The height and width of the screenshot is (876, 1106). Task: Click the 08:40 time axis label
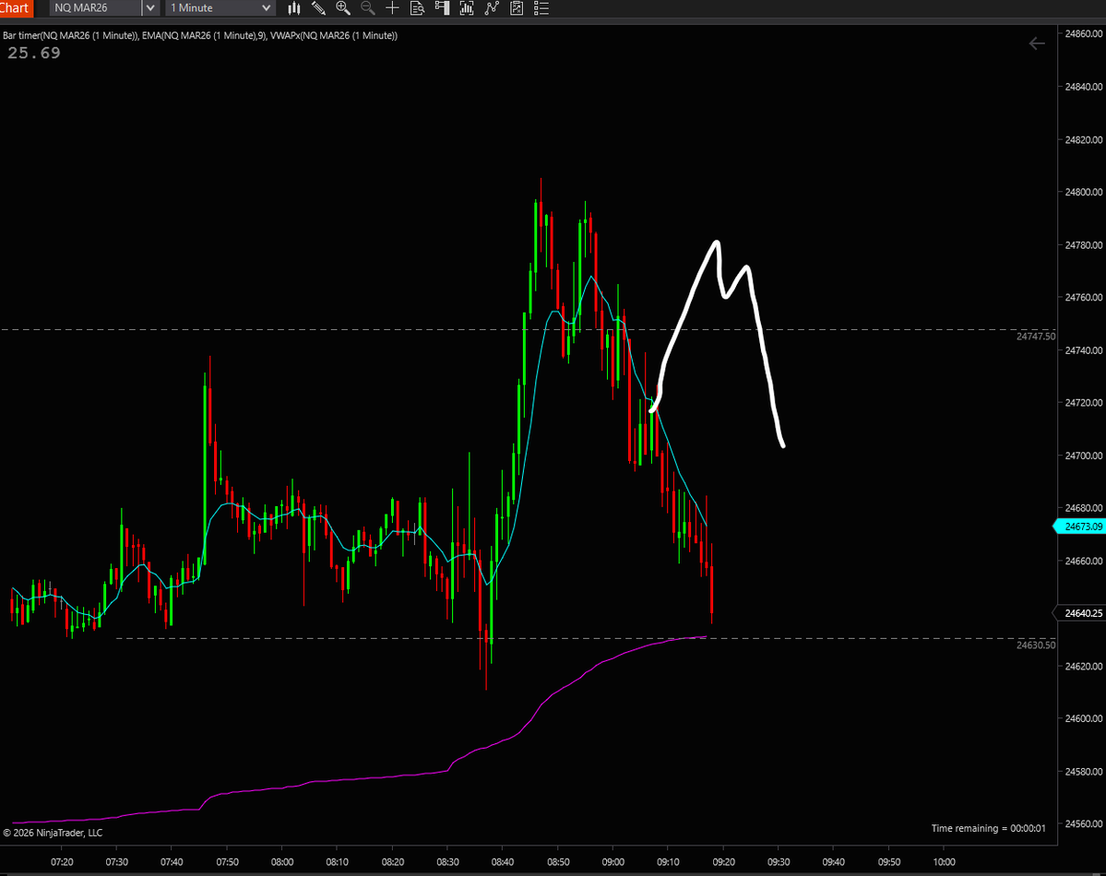point(502,862)
